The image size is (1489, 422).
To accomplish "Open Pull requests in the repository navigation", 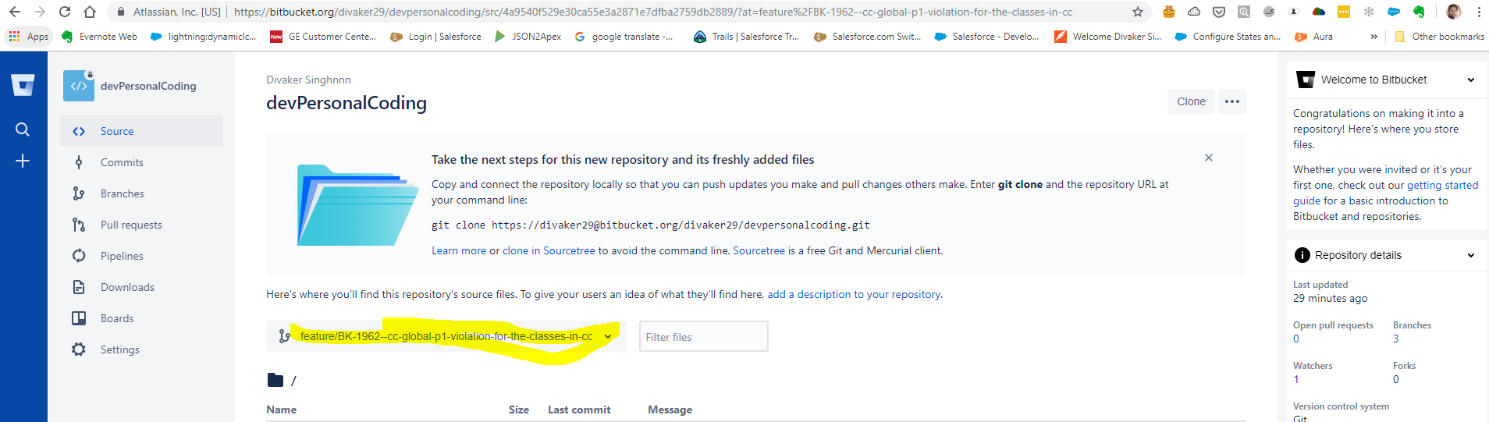I will click(x=141, y=225).
